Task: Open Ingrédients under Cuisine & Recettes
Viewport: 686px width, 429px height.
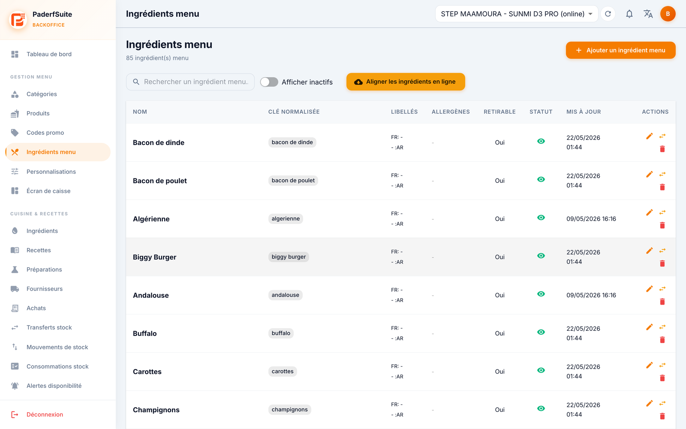Action: coord(58,231)
